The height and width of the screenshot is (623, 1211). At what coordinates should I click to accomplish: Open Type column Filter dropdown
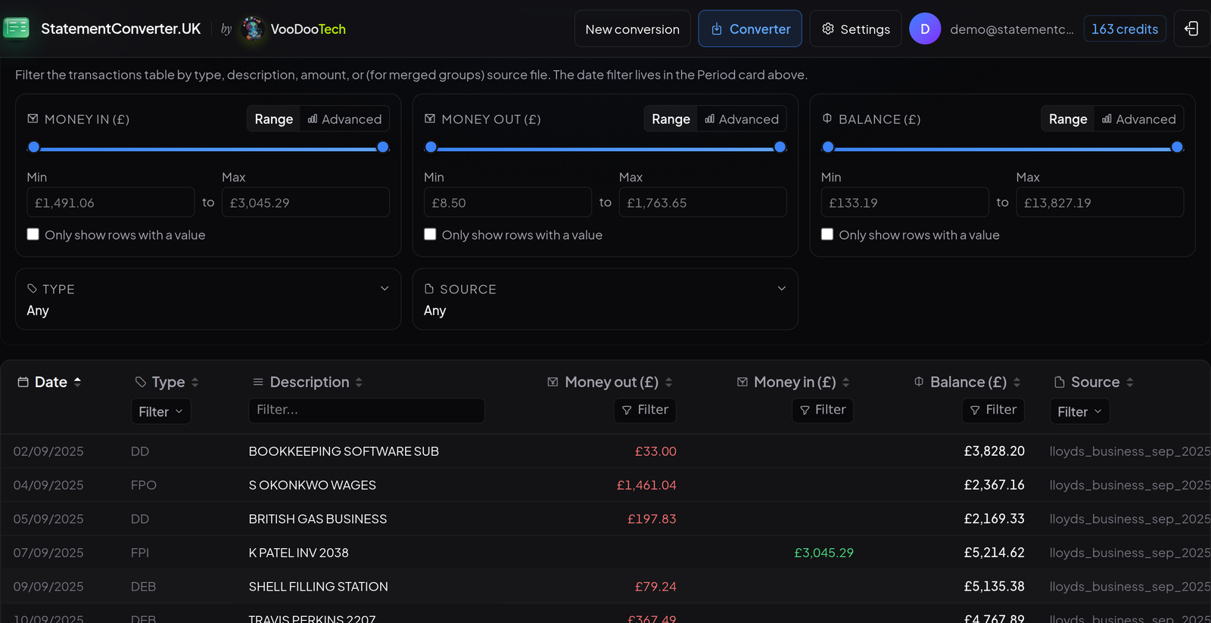[160, 411]
